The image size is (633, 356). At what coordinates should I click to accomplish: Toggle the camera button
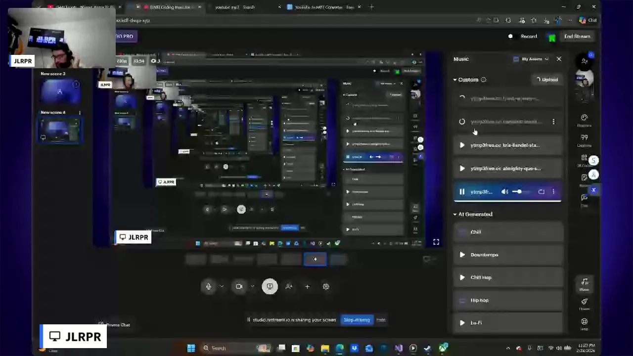point(239,286)
